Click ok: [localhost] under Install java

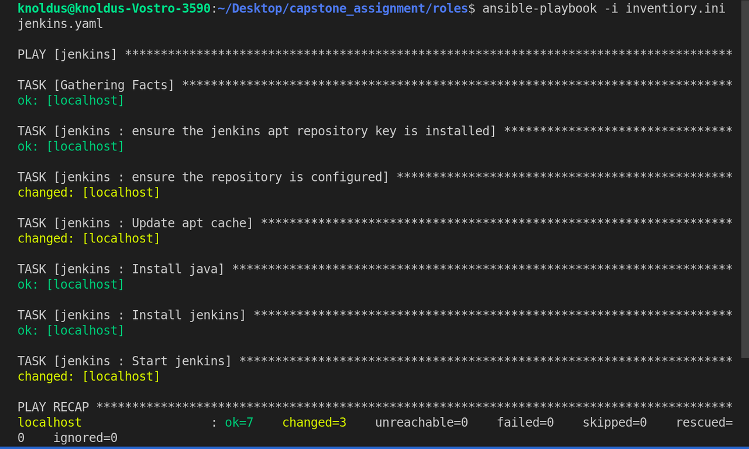[71, 285]
